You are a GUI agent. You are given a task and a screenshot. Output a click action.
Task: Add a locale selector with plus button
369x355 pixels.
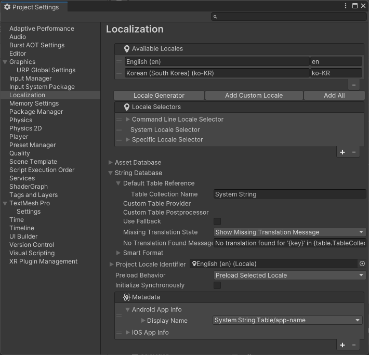[x=342, y=152]
